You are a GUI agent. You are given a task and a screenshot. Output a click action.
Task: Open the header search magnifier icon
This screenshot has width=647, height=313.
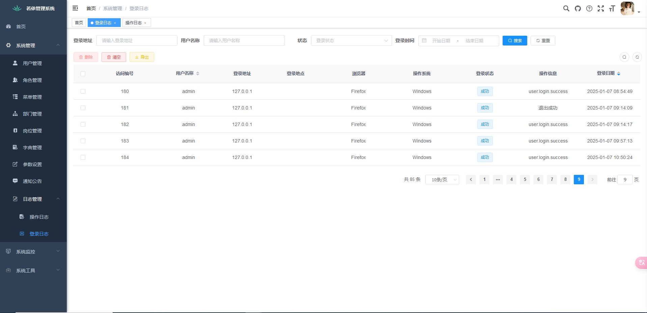click(566, 8)
